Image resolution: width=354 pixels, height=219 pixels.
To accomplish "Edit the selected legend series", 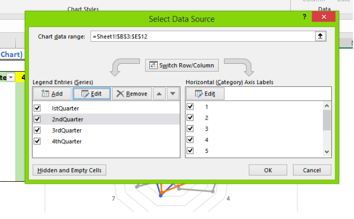I will (x=92, y=94).
